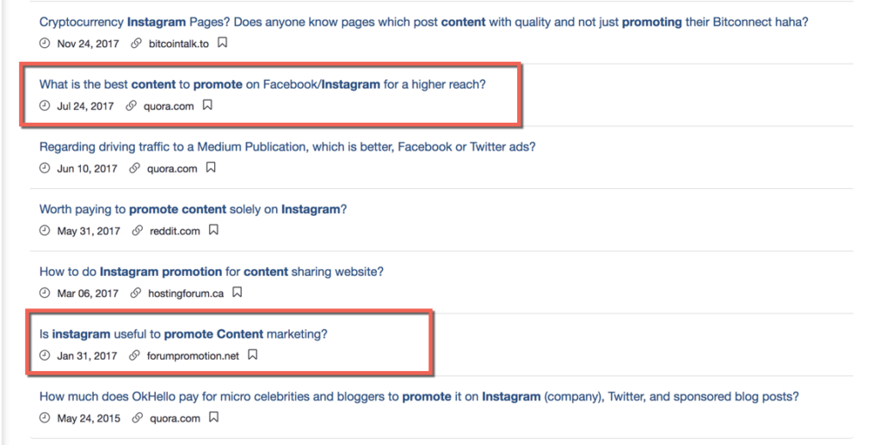Bookmark the hostingforum.ca result
Viewport: 881px width, 445px height.
pos(237,292)
